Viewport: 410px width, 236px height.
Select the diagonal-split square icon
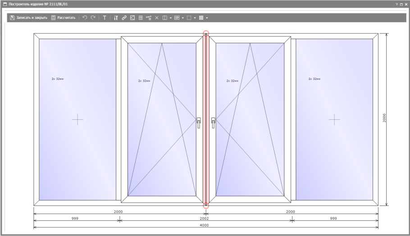132,18
